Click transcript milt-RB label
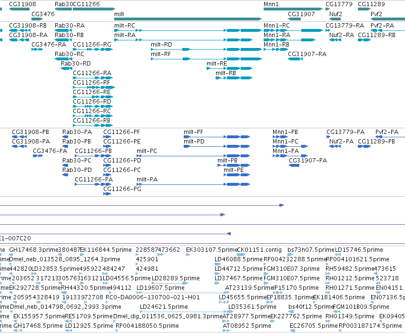The width and height of the screenshot is (405, 333). [226, 73]
